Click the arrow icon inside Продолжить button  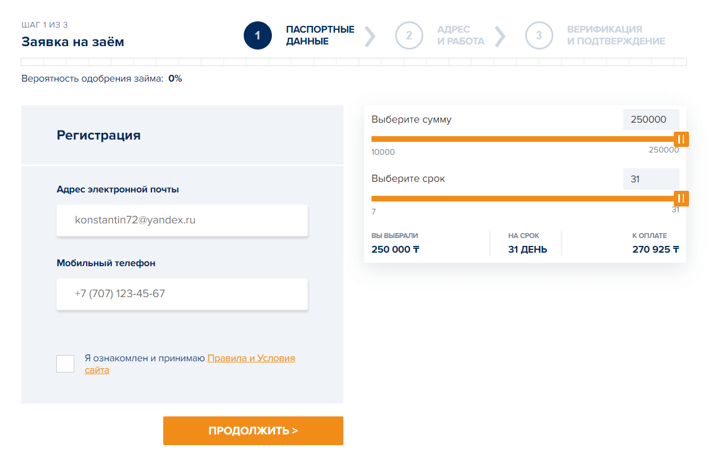point(295,430)
